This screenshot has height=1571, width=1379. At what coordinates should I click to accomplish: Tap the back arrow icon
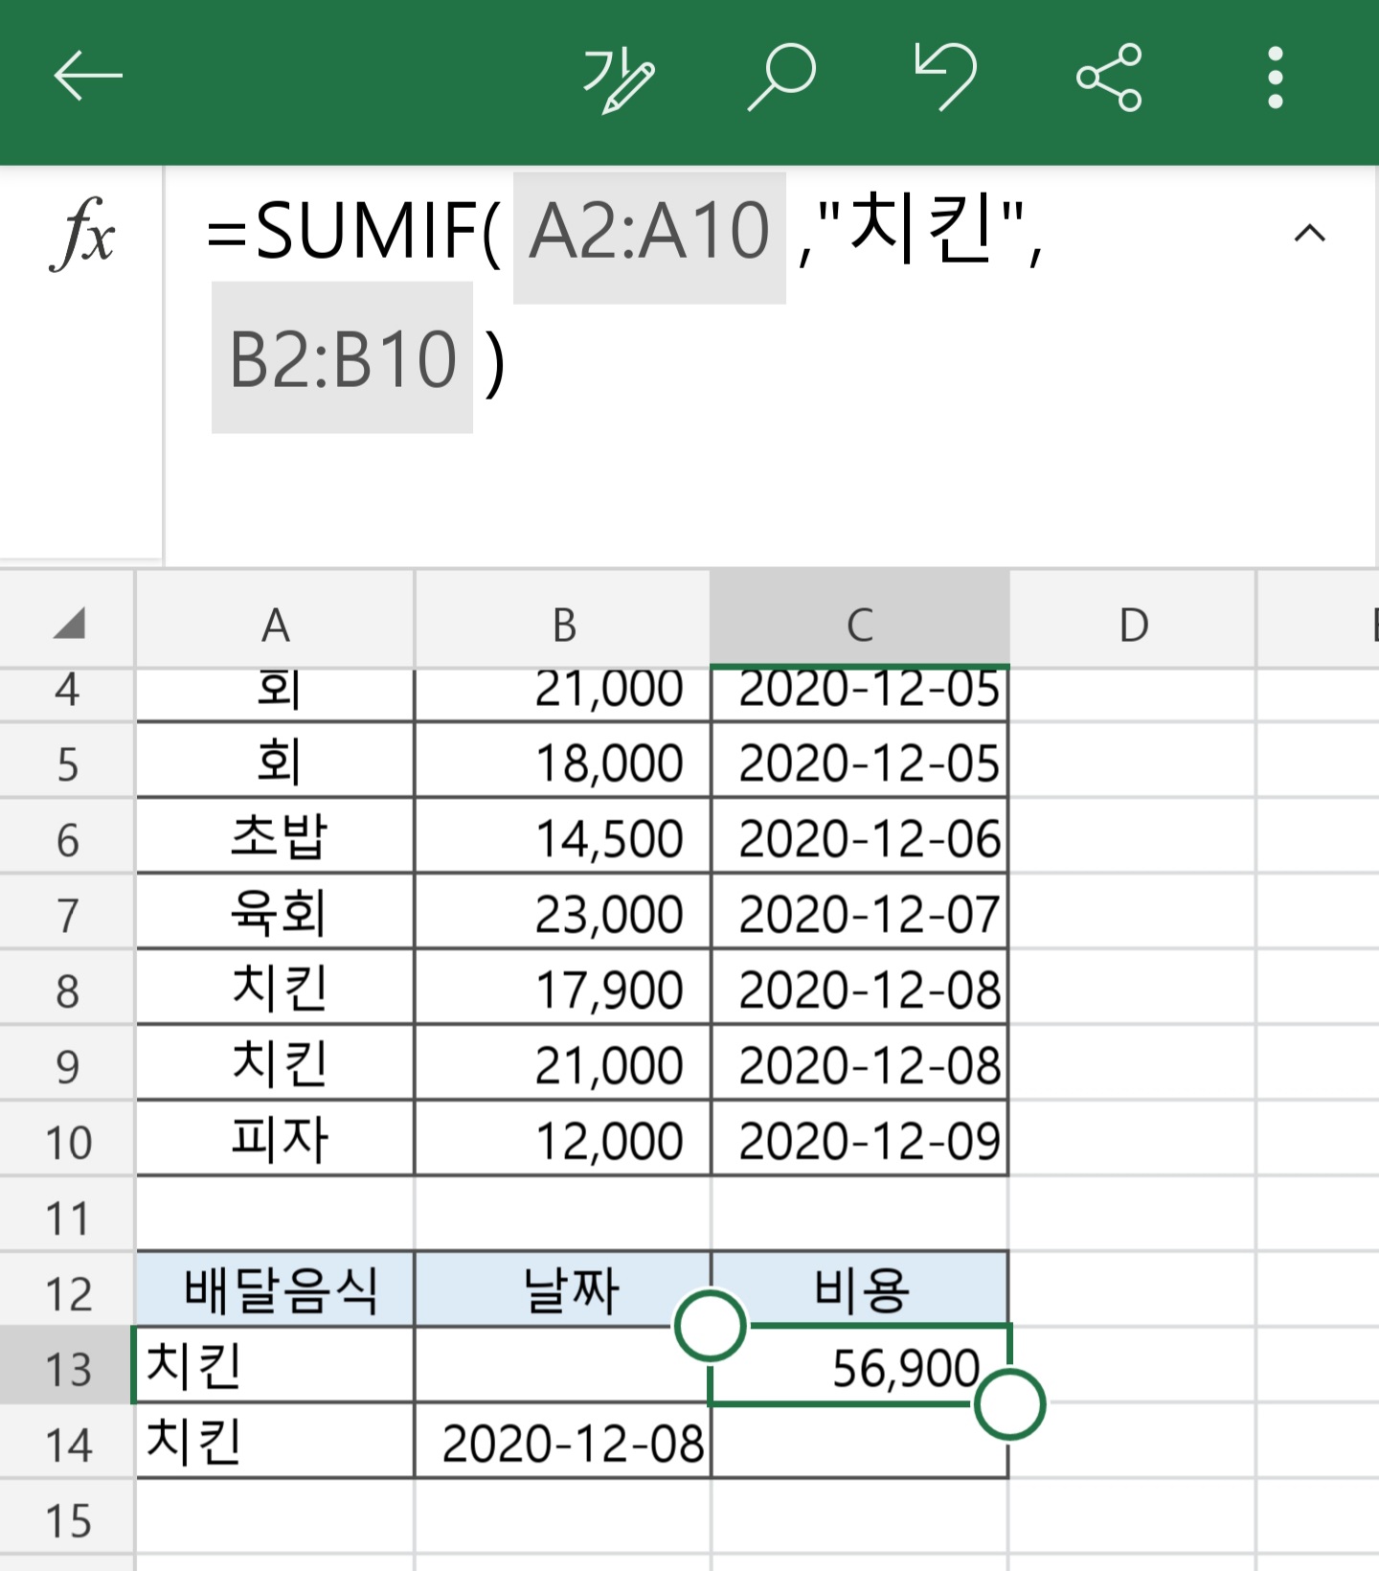[88, 77]
